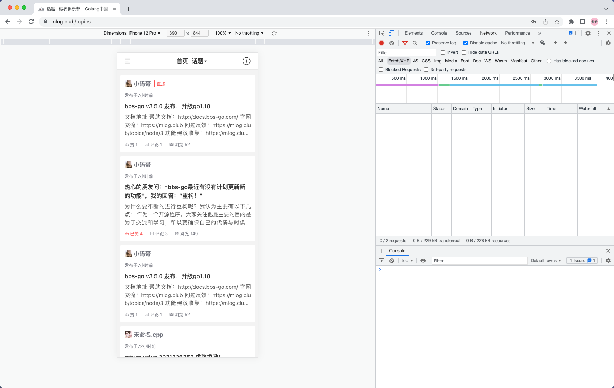Clear the network log
This screenshot has height=388, width=614.
pos(392,43)
